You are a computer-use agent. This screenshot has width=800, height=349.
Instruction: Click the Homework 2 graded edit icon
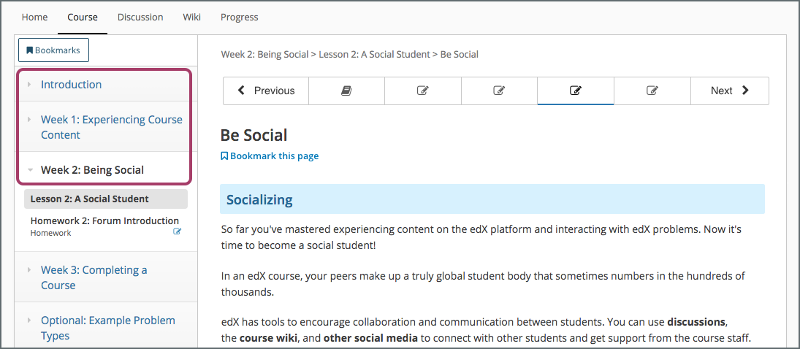coord(177,231)
